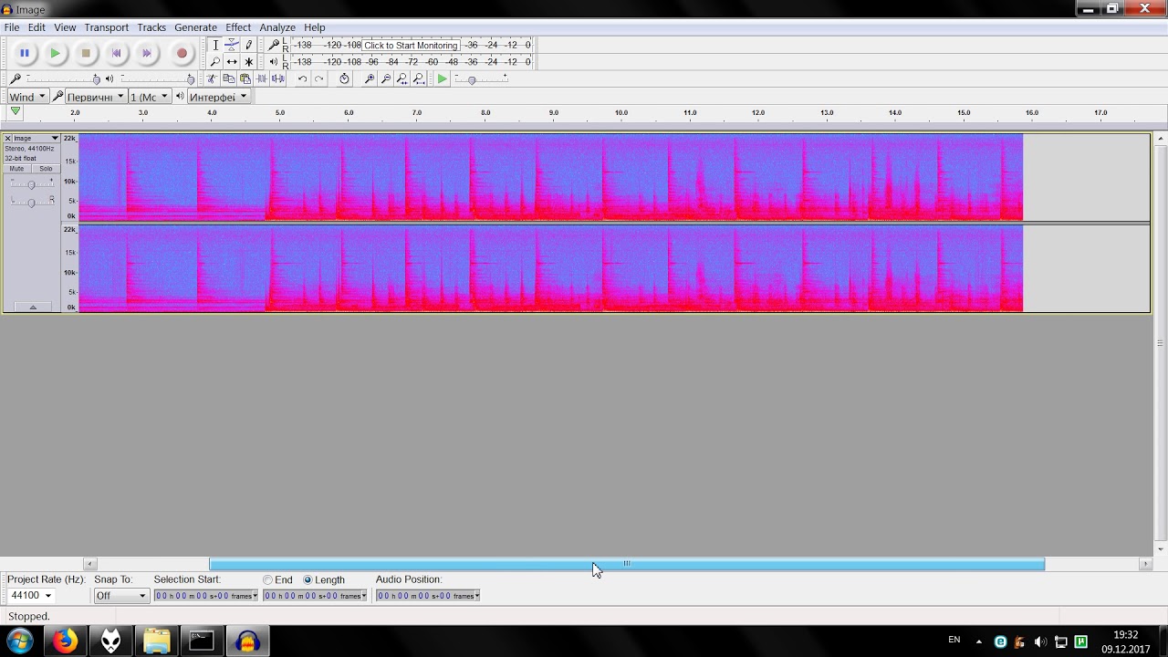Viewport: 1168px width, 657px height.
Task: Adjust the recording volume slider
Action: tap(63, 79)
